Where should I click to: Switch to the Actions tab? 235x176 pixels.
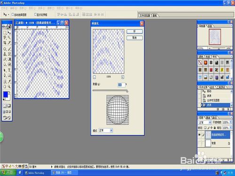[212, 87]
